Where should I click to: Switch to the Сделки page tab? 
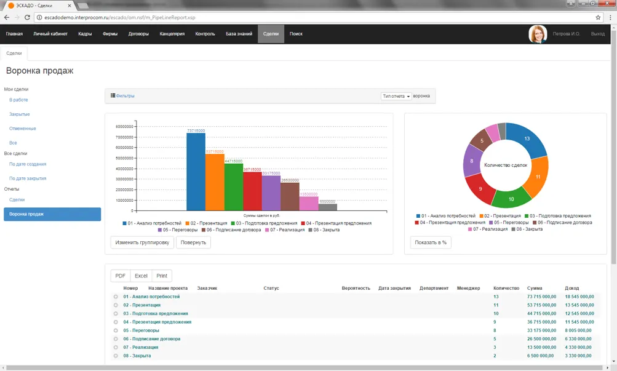pyautogui.click(x=14, y=54)
